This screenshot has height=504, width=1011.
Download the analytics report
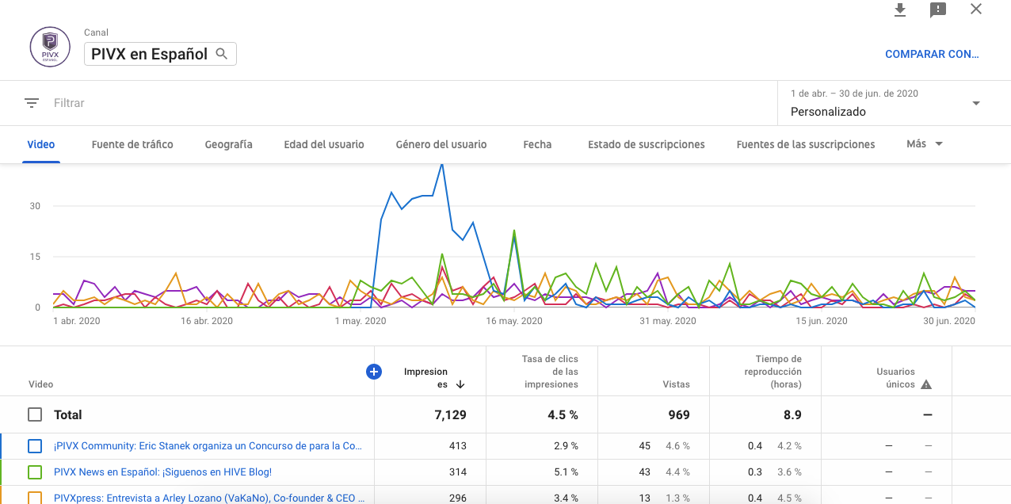pos(899,10)
